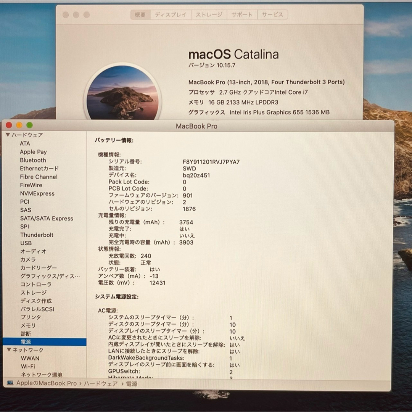Screen dimensions: 412x412
Task: Click the device name bq20z451
Action: click(x=196, y=175)
